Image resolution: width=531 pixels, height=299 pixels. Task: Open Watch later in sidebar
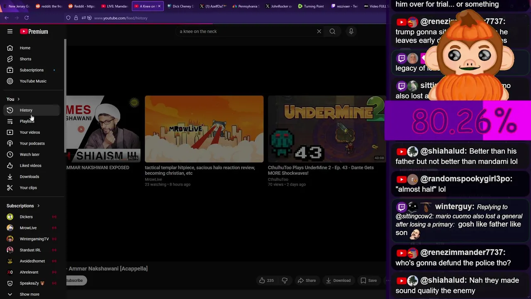(x=32, y=154)
